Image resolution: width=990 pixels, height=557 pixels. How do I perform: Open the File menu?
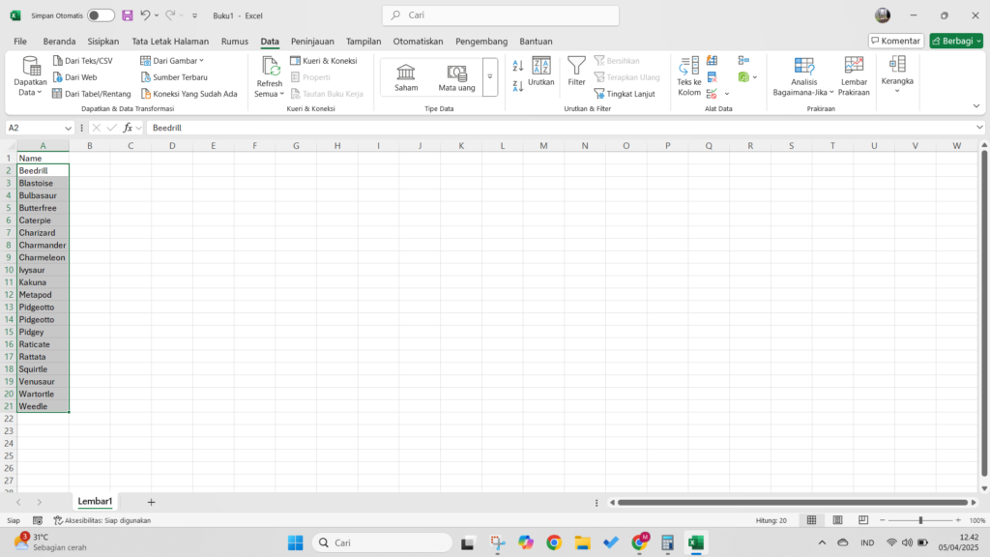click(x=20, y=41)
